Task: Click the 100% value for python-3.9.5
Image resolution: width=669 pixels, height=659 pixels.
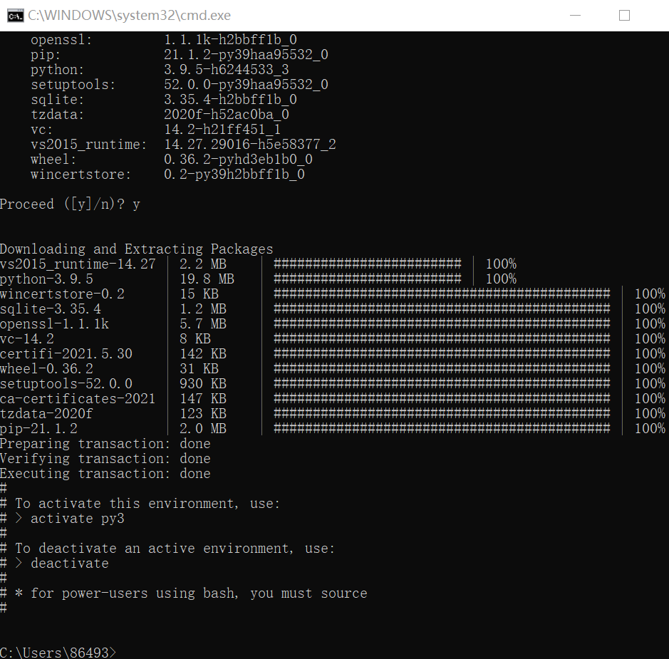Action: coord(502,279)
